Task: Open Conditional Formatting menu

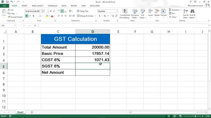Action: tap(125, 14)
